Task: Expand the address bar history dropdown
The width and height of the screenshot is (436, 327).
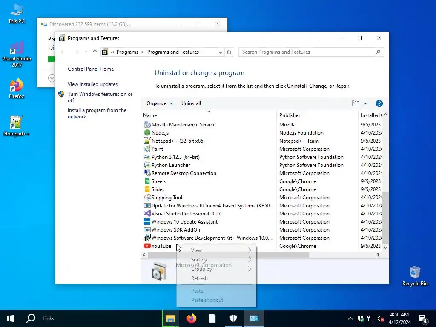Action: pos(220,52)
